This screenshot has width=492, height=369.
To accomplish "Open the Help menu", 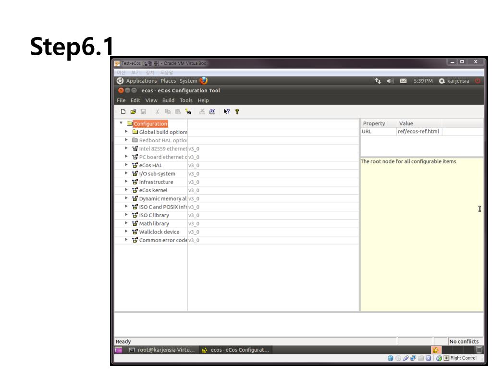I will pos(203,100).
